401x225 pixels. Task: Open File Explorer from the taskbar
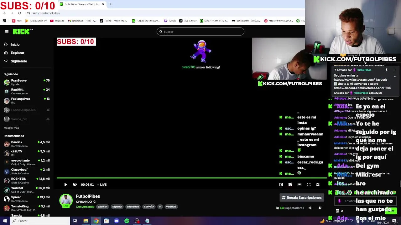click(x=86, y=221)
